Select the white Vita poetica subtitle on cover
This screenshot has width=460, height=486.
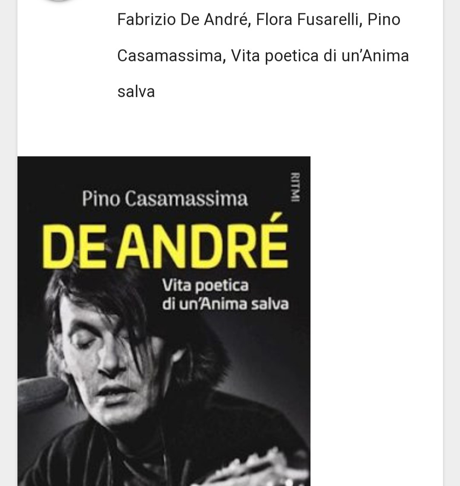click(x=205, y=286)
